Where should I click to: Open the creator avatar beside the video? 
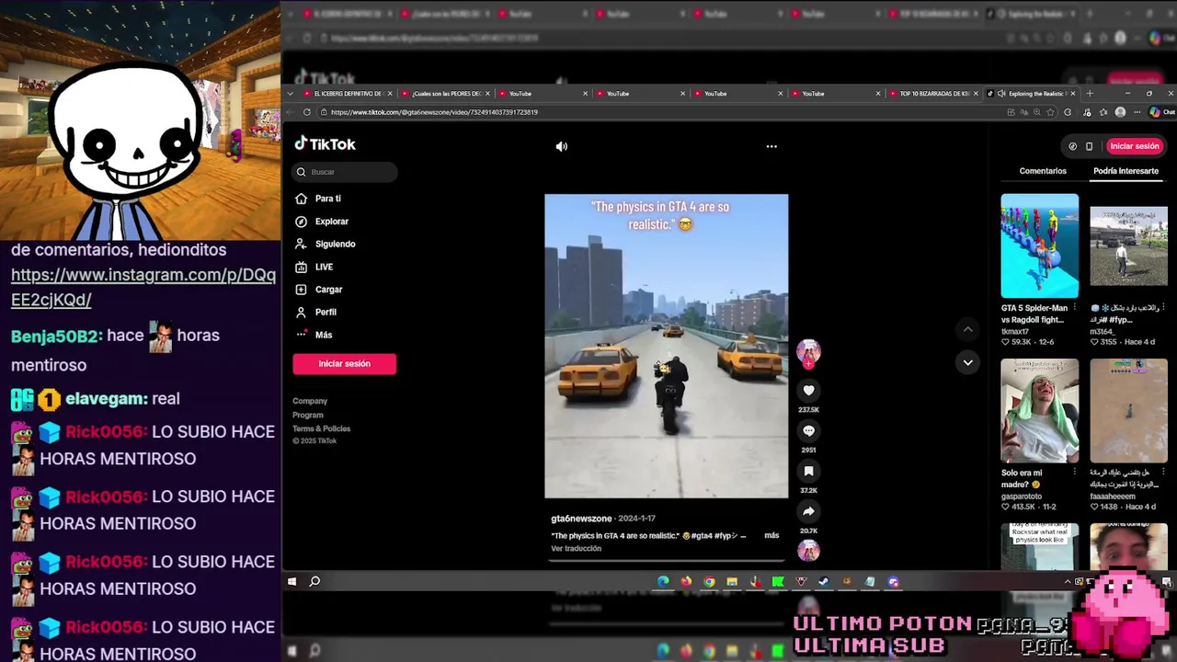pyautogui.click(x=808, y=350)
